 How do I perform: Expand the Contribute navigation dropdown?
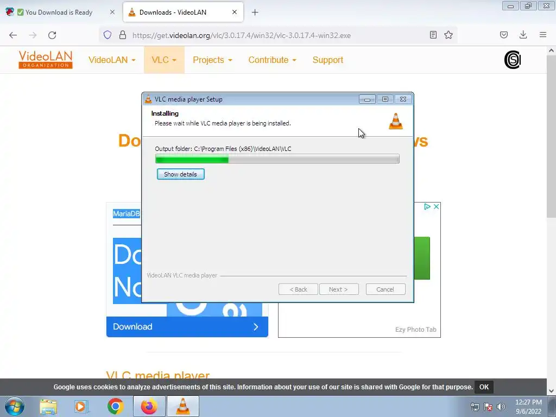click(272, 60)
